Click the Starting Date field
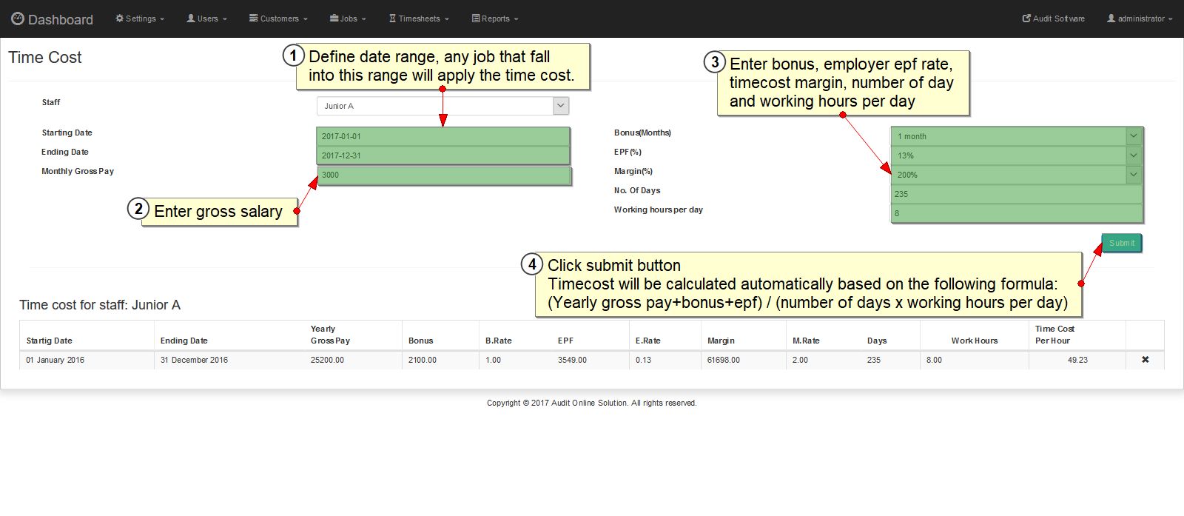 443,136
